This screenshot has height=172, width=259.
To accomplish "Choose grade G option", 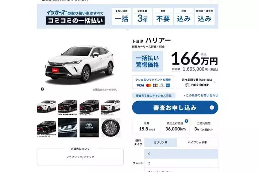I will [181, 154].
